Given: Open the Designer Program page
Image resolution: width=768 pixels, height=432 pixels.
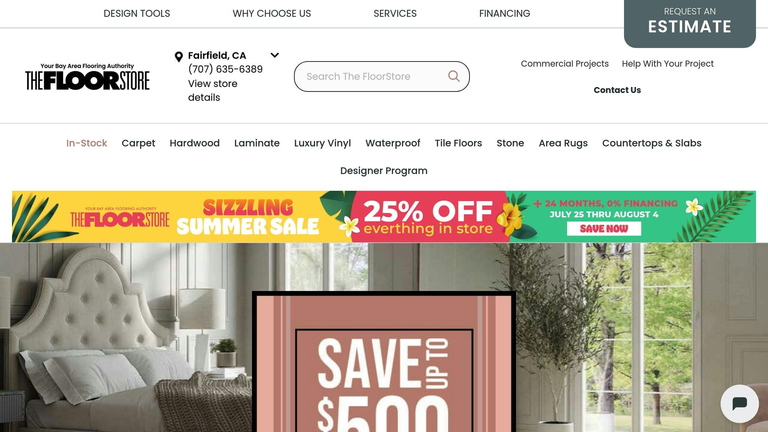Looking at the screenshot, I should pos(384,171).
